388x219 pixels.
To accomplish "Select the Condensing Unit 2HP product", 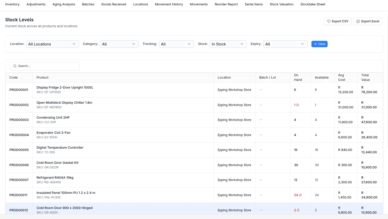I will coord(53,118).
